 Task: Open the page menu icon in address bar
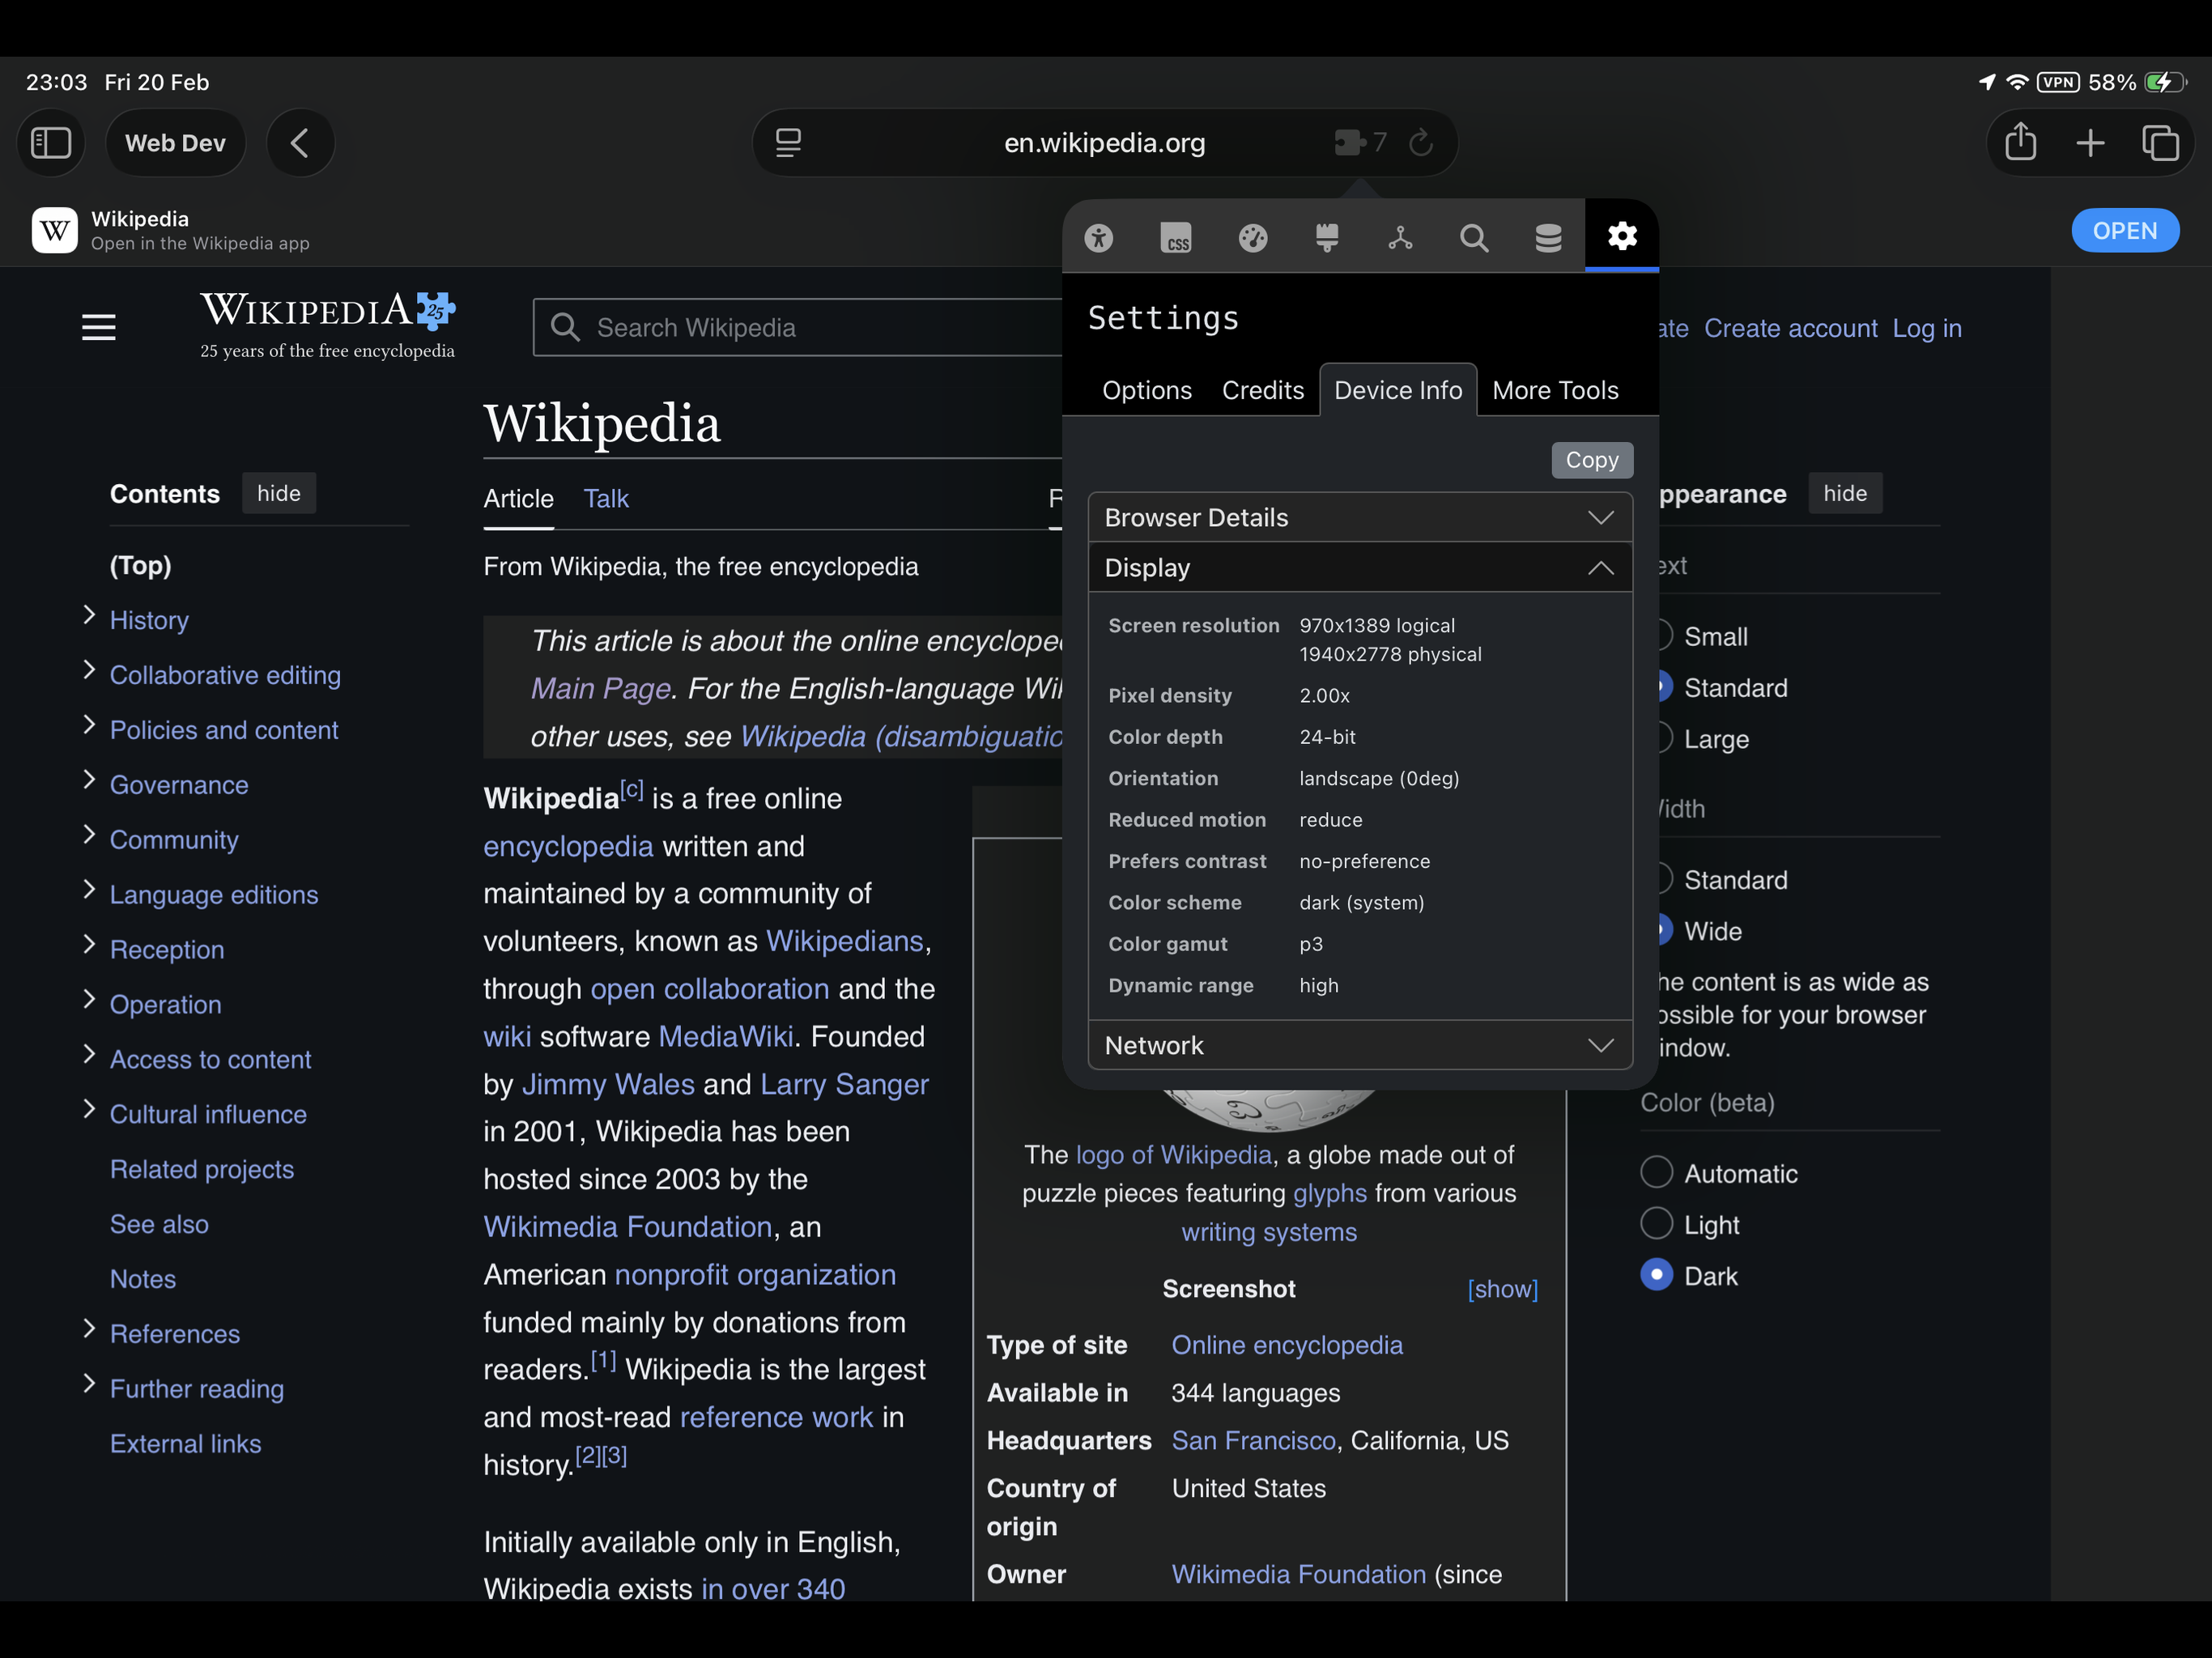(x=788, y=143)
